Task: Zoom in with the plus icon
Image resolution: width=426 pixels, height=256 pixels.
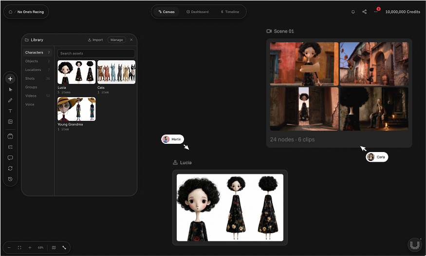Action: (x=30, y=248)
